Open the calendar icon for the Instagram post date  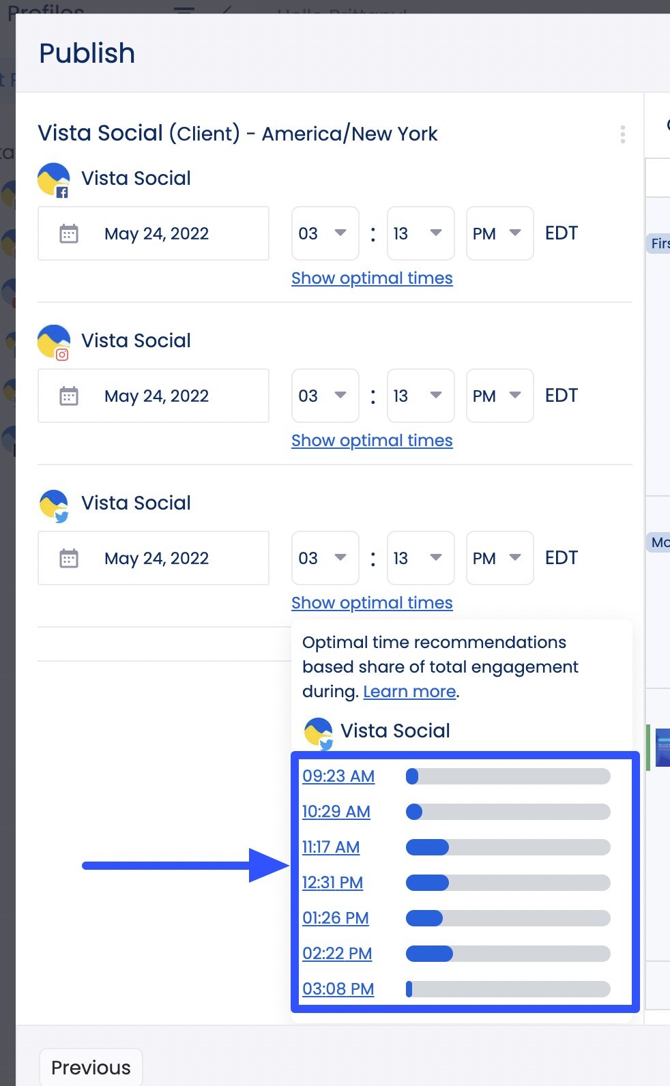(x=69, y=396)
